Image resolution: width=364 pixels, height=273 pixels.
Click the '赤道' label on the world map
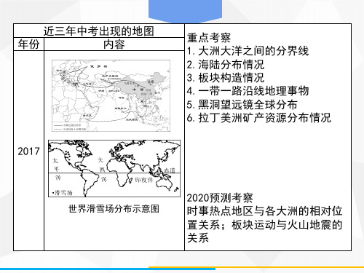170,170
